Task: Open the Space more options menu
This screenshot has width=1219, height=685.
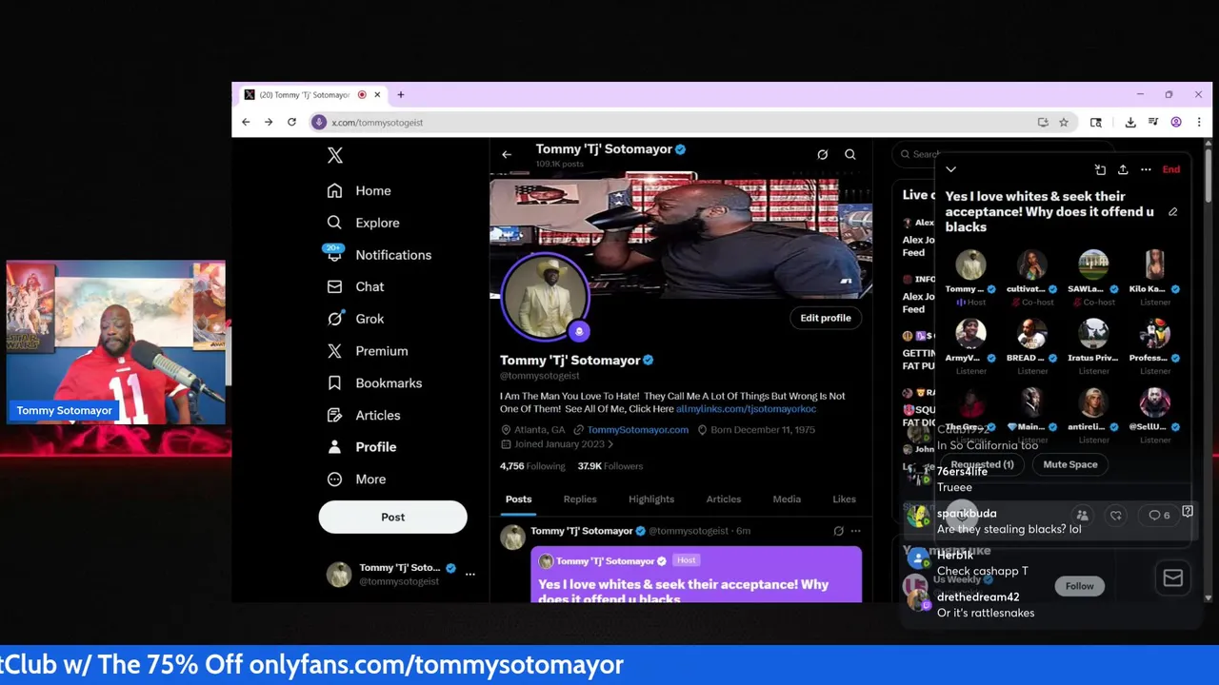Action: [x=1146, y=169]
